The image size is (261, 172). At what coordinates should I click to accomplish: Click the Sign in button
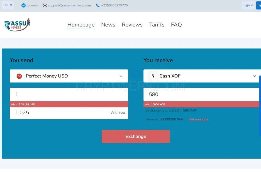click(248, 5)
